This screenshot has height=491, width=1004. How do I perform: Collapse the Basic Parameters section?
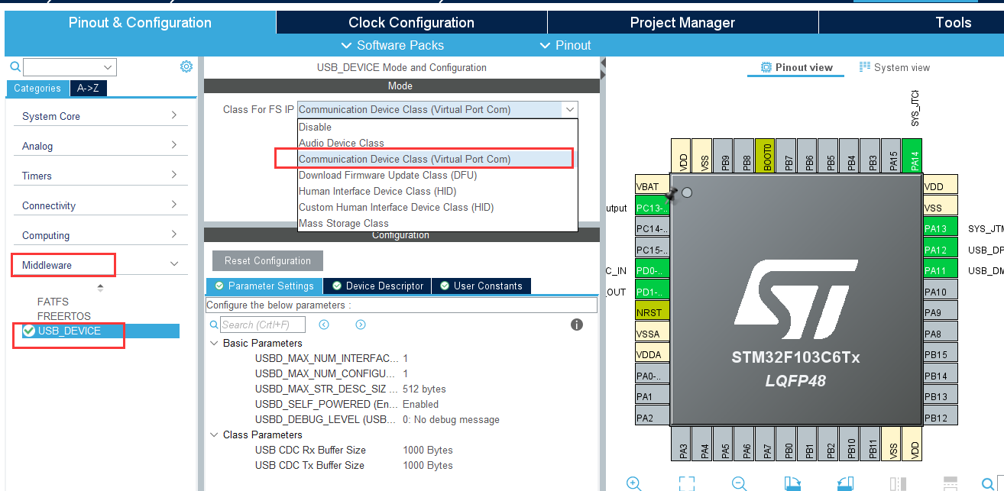tap(214, 343)
